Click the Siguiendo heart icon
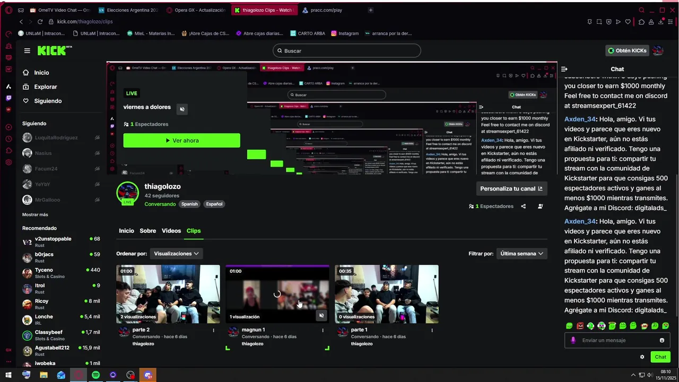679x382 pixels. (x=26, y=101)
